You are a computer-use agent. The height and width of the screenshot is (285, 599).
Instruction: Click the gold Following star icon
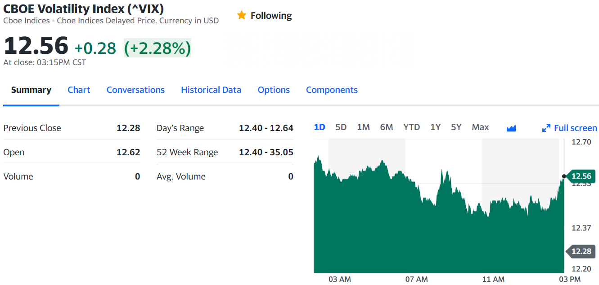(x=242, y=15)
